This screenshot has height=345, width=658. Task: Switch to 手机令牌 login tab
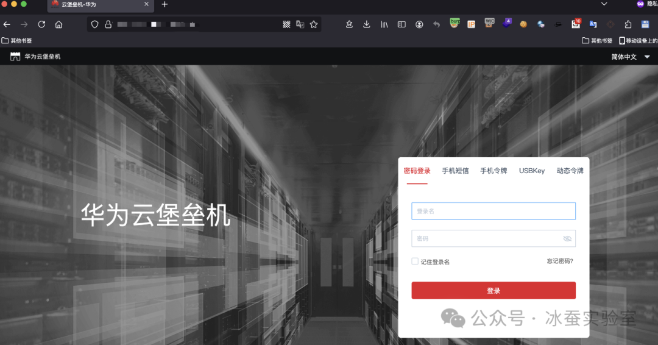(493, 171)
